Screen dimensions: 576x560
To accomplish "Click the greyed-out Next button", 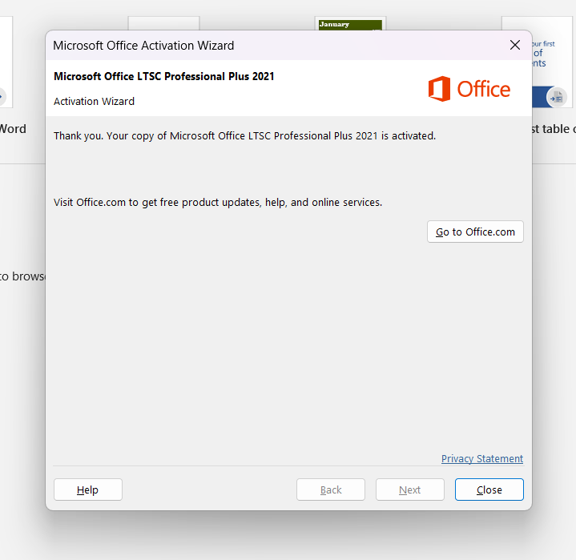I will tap(409, 489).
